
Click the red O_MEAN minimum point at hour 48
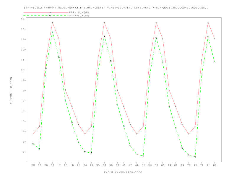click(x=137, y=134)
